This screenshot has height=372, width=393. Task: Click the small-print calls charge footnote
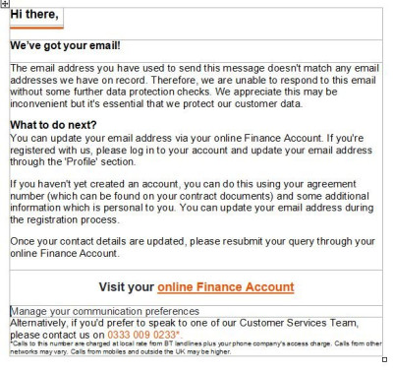point(196,347)
